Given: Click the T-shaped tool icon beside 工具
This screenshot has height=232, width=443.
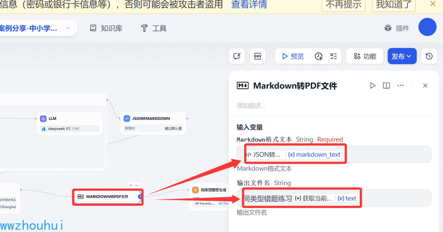Looking at the screenshot, I should tap(144, 28).
